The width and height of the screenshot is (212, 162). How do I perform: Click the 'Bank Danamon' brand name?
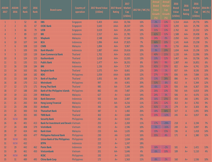click(48, 99)
